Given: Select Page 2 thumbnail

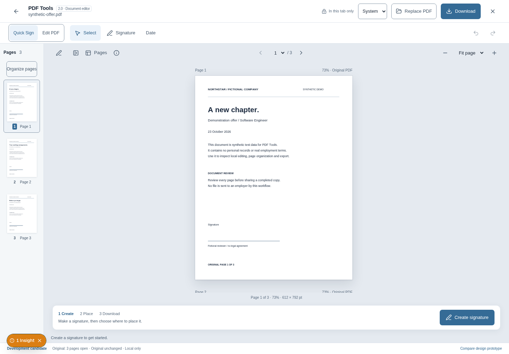Looking at the screenshot, I should [x=22, y=161].
